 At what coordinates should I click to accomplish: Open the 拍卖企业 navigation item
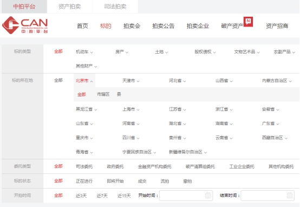tap(198, 26)
